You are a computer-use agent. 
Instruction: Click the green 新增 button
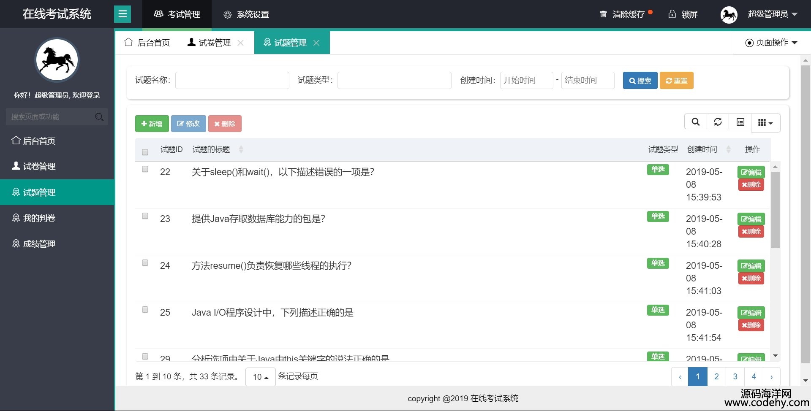tap(152, 124)
